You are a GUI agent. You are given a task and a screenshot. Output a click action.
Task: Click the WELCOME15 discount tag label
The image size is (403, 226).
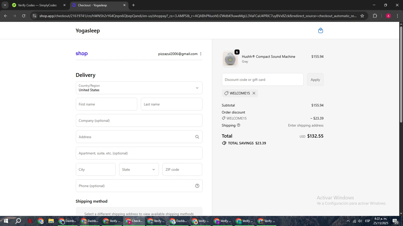coord(240,93)
